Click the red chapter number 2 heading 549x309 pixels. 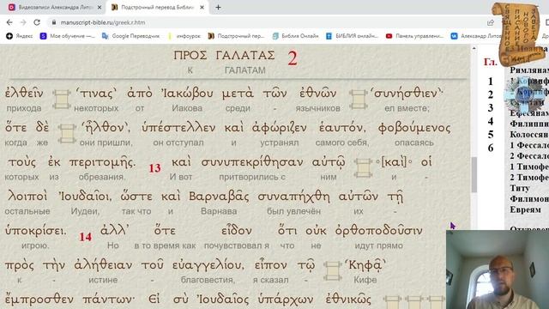293,58
